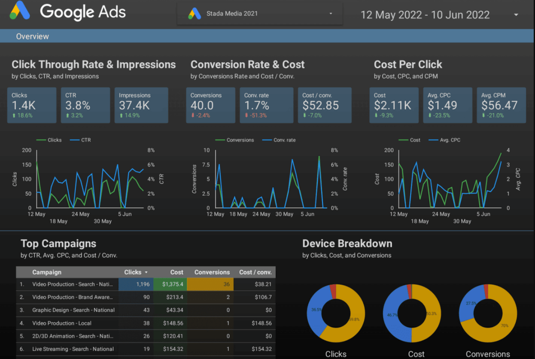
Task: Toggle Conversions legend in middle chart
Action: click(234, 140)
